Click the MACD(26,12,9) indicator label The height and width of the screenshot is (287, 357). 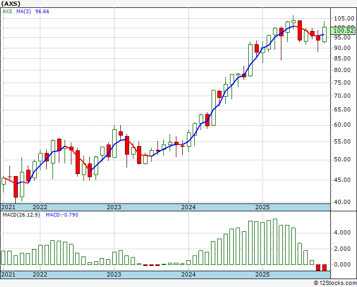pos(21,215)
